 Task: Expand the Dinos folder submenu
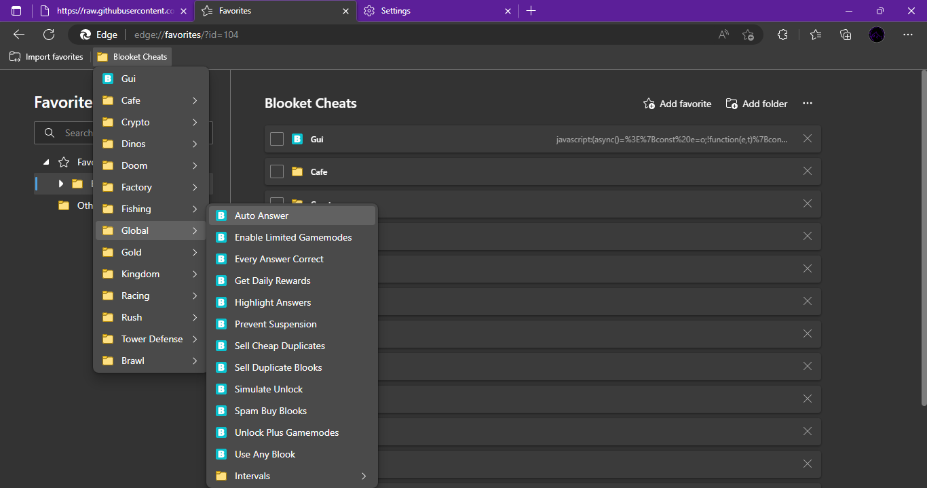pos(151,144)
